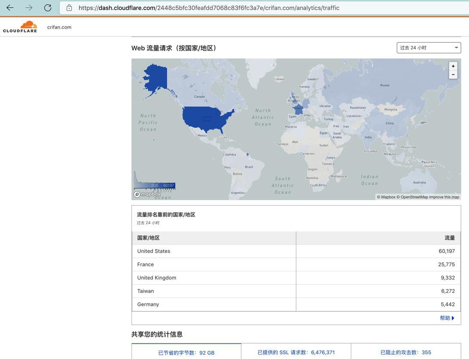This screenshot has width=469, height=359.
Task: Click the United States row name
Action: coord(154,251)
